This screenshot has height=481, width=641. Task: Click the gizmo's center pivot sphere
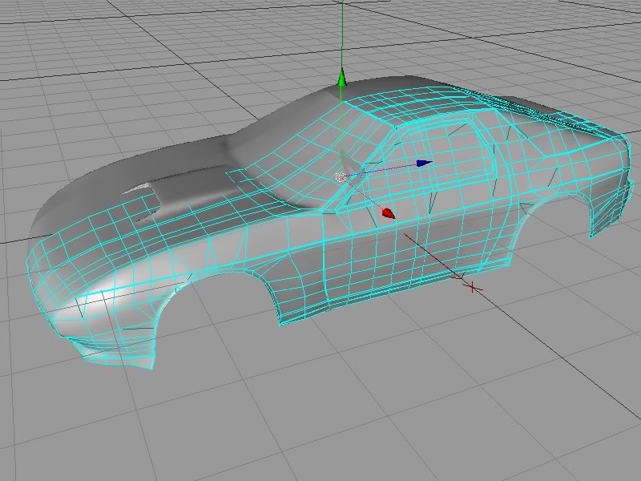click(341, 177)
